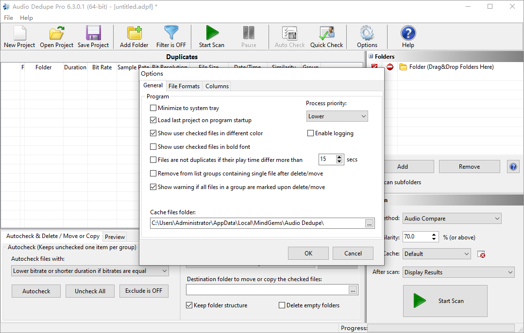Switch to the File Formats tab
The height and width of the screenshot is (333, 524).
pyautogui.click(x=184, y=86)
